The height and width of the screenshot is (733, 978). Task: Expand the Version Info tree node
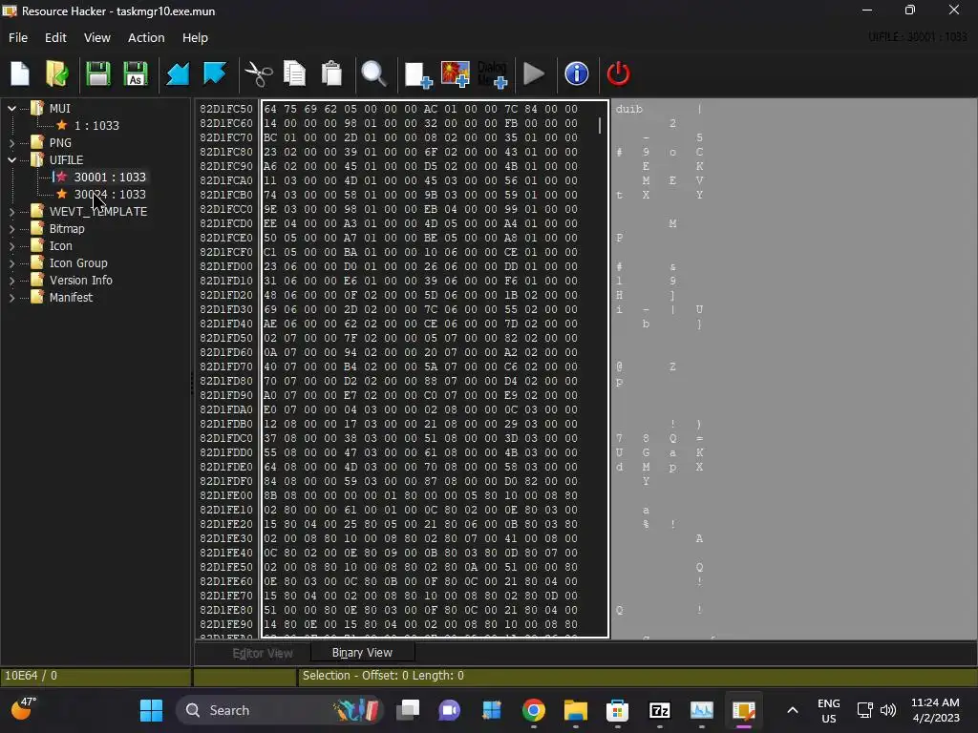(x=11, y=281)
